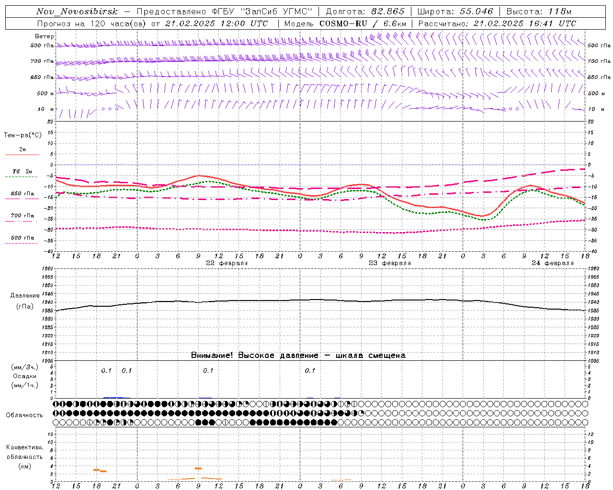Click the (мм/1ч.) precipitation unit label
613x490 pixels.
click(x=25, y=385)
